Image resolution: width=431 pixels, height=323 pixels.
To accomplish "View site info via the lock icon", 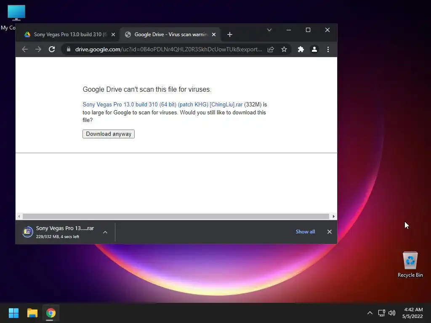I will (69, 50).
